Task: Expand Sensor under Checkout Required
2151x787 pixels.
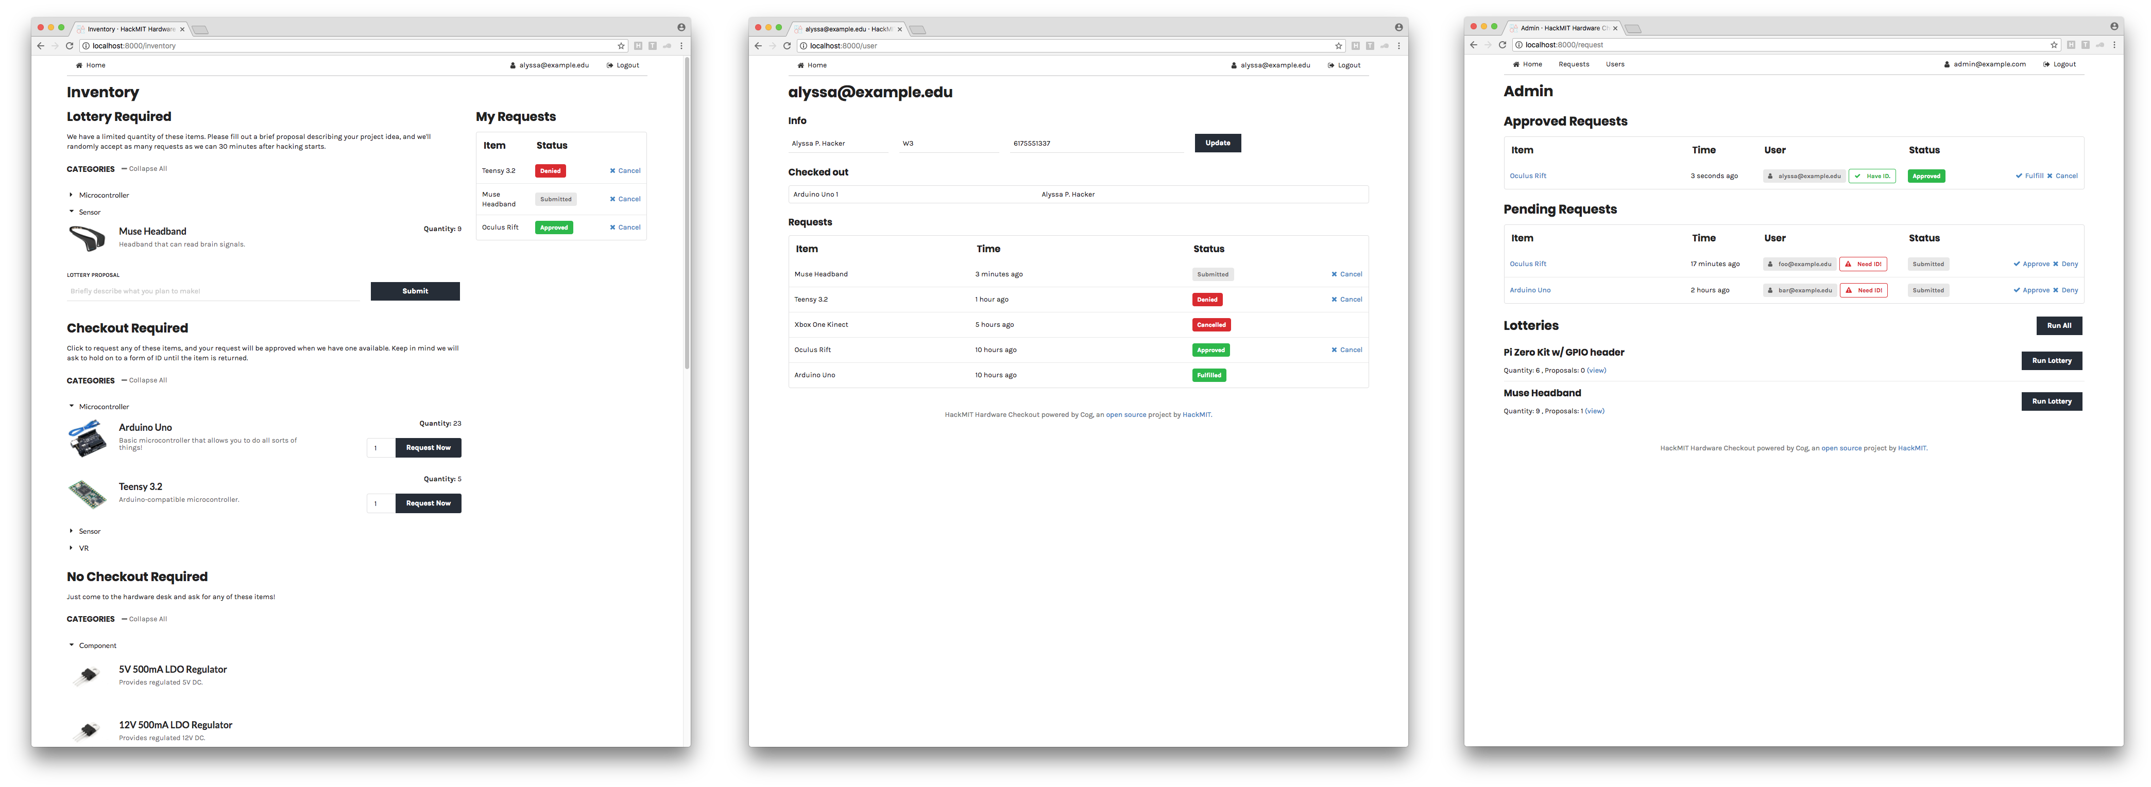Action: 84,531
